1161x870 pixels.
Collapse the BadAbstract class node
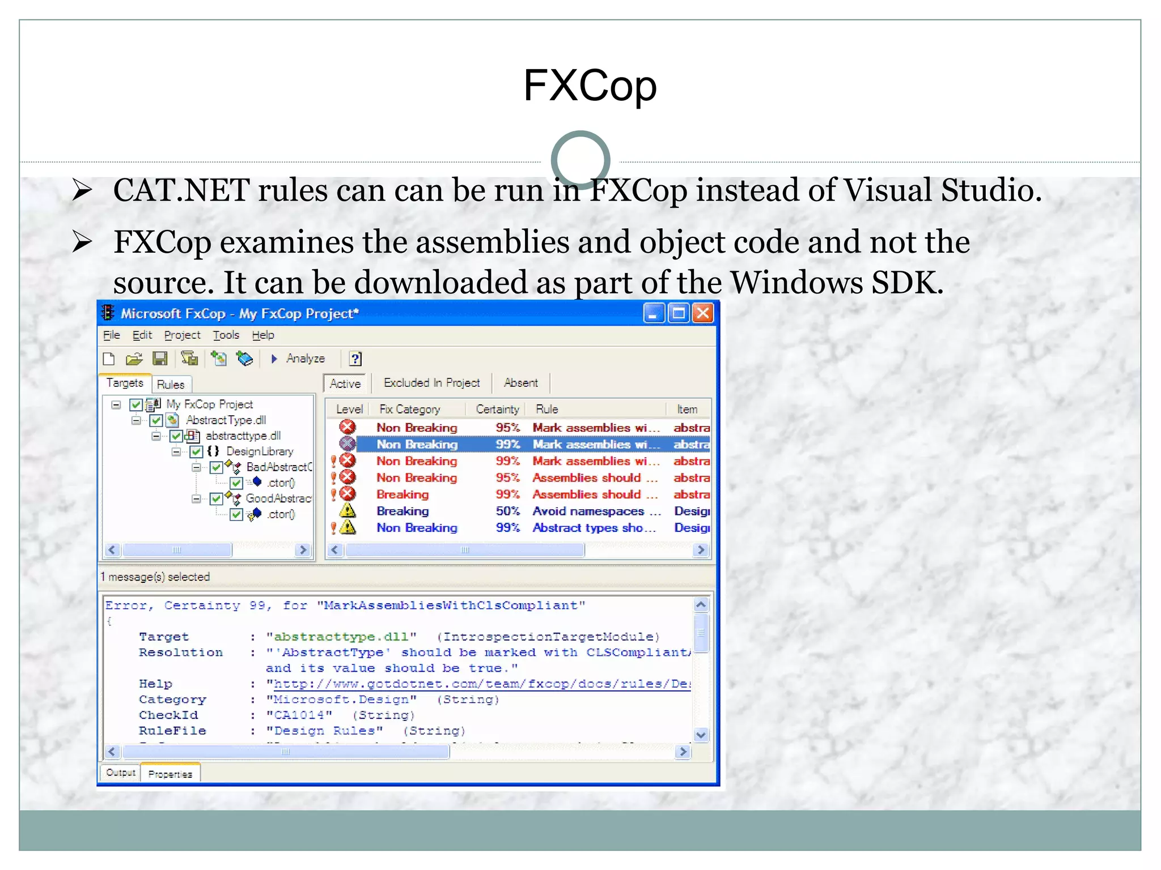pyautogui.click(x=196, y=467)
